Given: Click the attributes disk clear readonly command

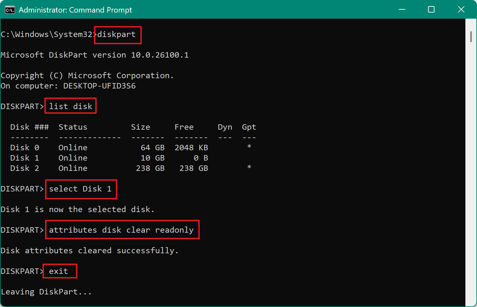Looking at the screenshot, I should (x=122, y=229).
